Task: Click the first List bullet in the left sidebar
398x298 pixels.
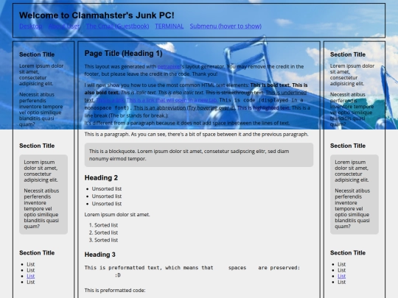Action: click(x=31, y=264)
